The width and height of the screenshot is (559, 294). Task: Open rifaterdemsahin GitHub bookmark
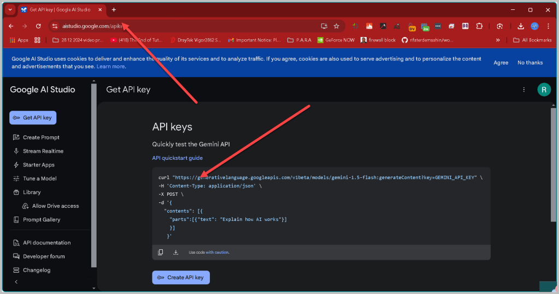point(427,40)
